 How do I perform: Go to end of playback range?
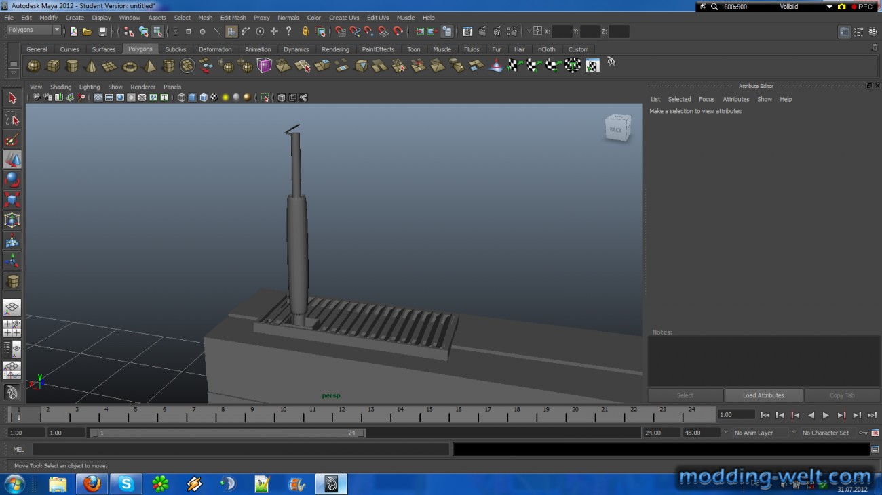pyautogui.click(x=872, y=415)
